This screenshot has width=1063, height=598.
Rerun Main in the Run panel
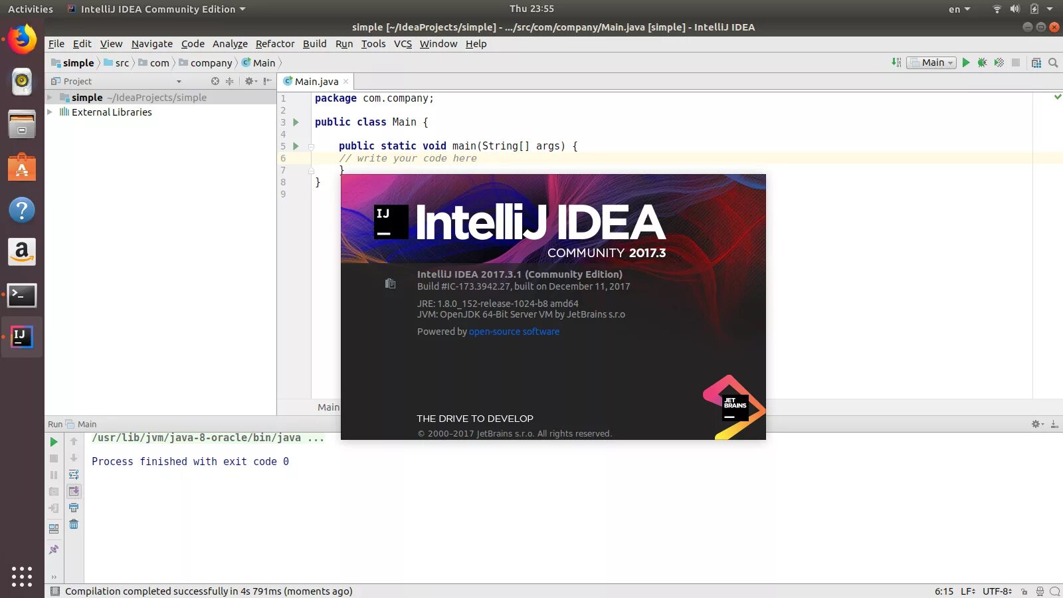tap(54, 442)
